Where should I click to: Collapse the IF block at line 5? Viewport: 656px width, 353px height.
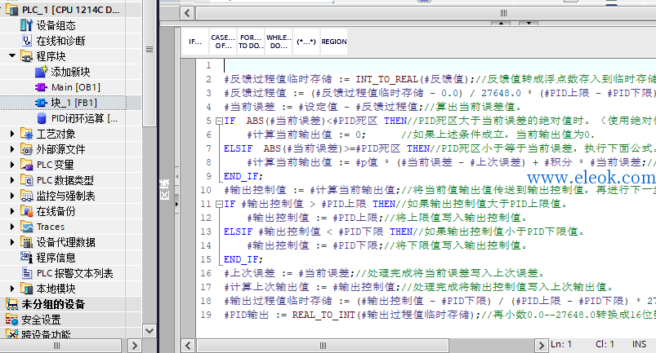coord(219,121)
